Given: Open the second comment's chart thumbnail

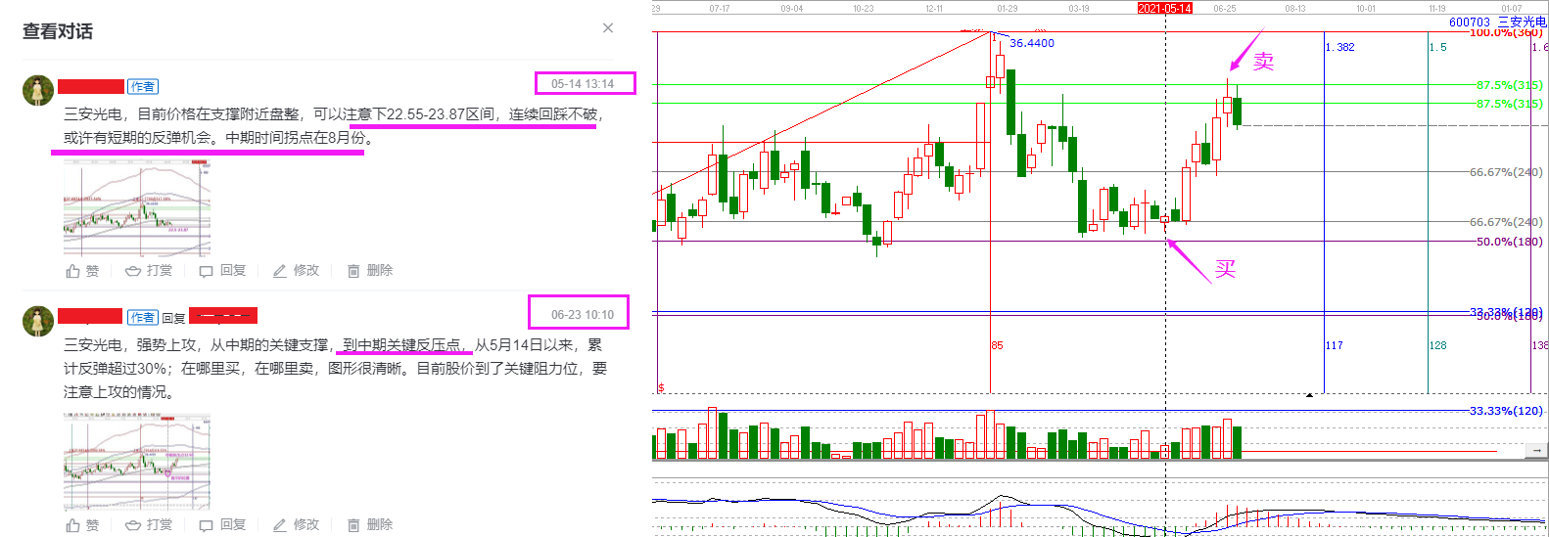Looking at the screenshot, I should (x=137, y=461).
